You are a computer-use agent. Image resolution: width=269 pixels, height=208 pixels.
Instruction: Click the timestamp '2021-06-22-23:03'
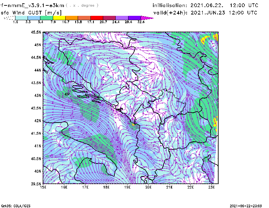[246, 206]
